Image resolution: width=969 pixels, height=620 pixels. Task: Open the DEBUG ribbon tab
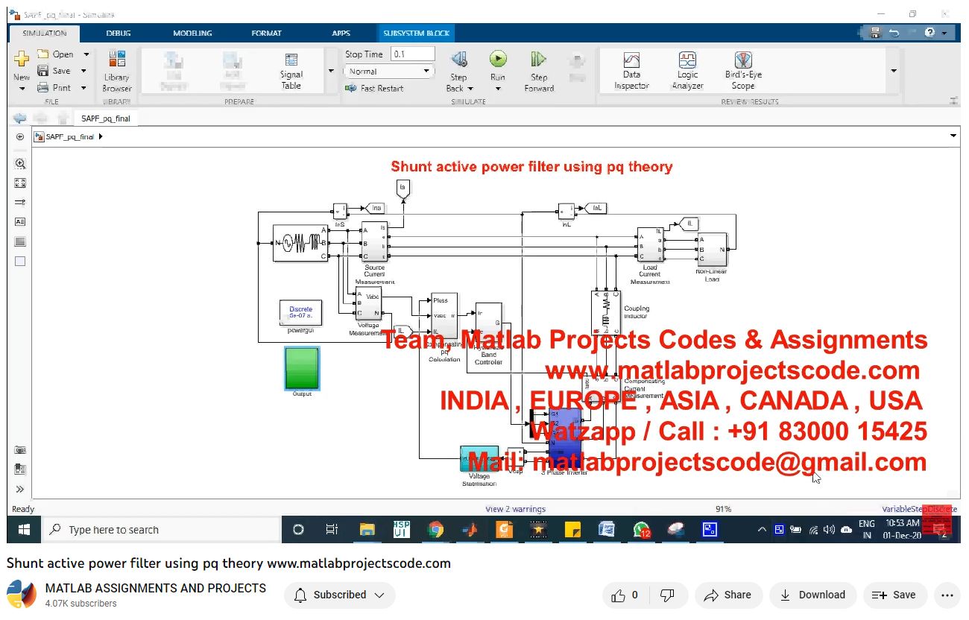click(x=119, y=34)
